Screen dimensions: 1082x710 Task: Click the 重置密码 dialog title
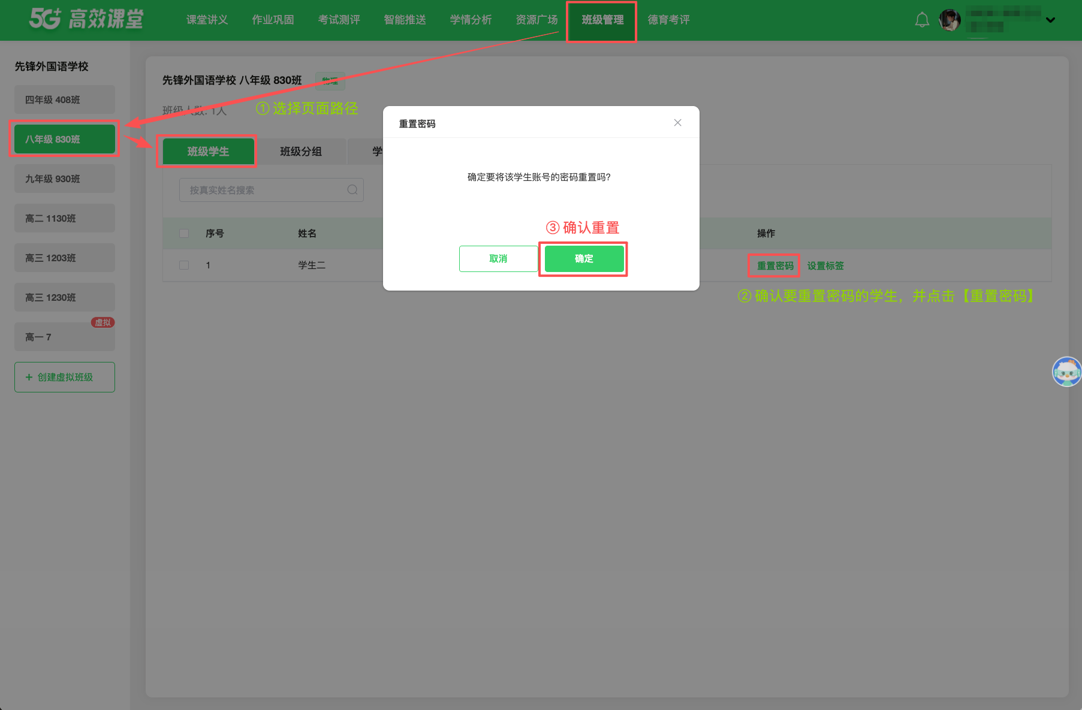point(417,124)
